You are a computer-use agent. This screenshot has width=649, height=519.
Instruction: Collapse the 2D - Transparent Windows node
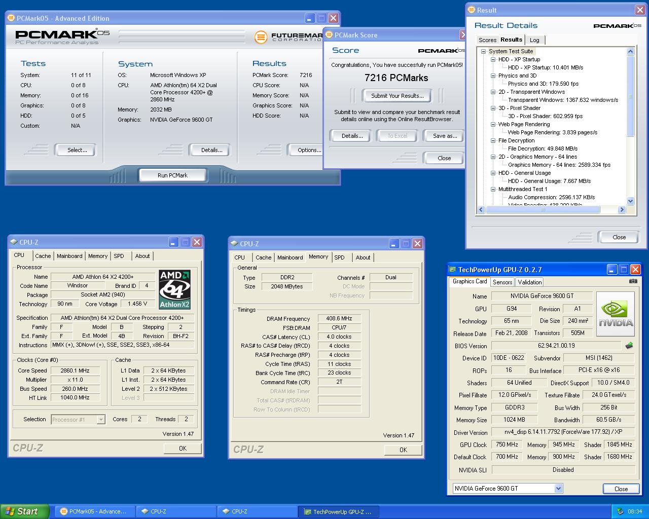click(x=493, y=92)
